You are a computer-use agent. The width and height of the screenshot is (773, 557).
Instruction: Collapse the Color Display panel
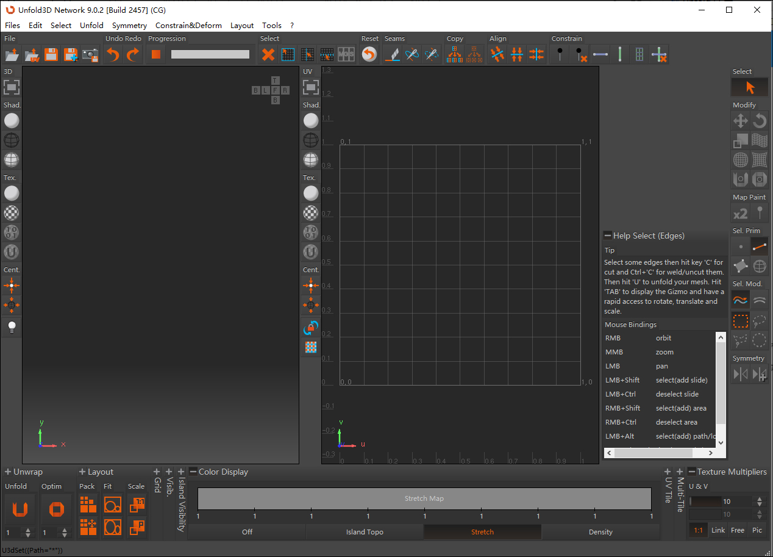click(193, 472)
